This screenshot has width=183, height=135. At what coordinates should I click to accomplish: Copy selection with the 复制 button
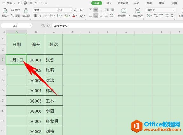[x=16, y=15]
